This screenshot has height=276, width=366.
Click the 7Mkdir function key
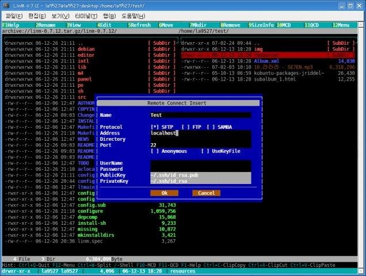click(x=198, y=25)
